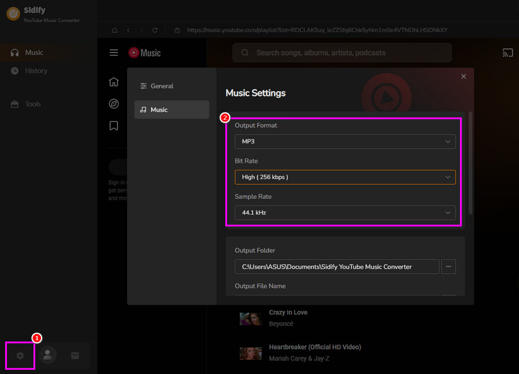Click the 'Bit Rate' label

pos(246,161)
